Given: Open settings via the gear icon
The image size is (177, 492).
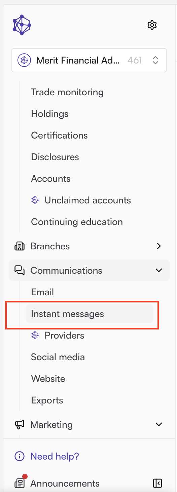Looking at the screenshot, I should point(152,25).
